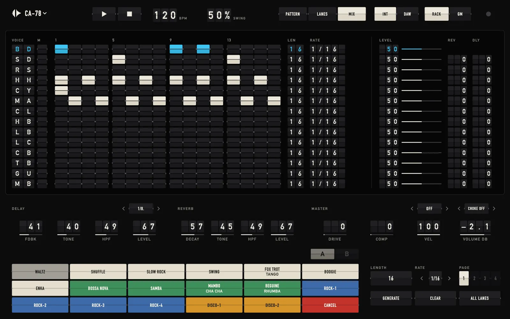
Task: Select the MIX tab
Action: pyautogui.click(x=352, y=14)
